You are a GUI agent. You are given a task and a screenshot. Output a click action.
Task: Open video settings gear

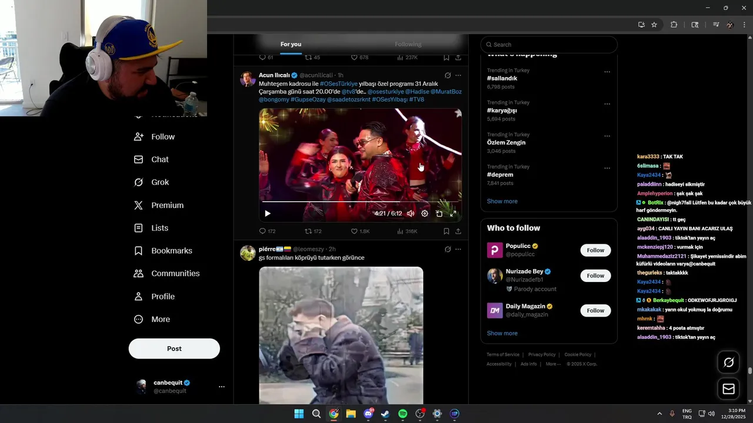tap(425, 214)
